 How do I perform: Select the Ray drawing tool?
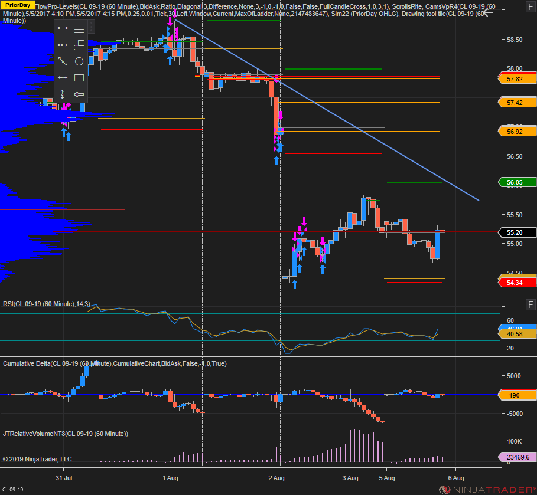(x=63, y=45)
